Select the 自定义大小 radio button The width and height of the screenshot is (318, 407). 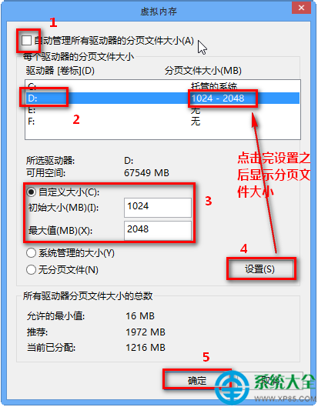31,192
